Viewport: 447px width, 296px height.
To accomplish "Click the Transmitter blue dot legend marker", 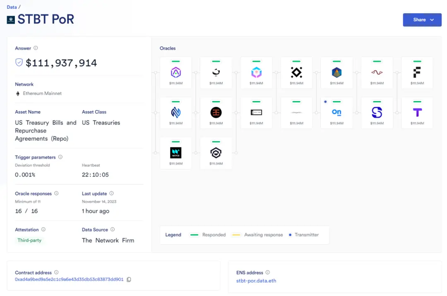I will coord(290,235).
